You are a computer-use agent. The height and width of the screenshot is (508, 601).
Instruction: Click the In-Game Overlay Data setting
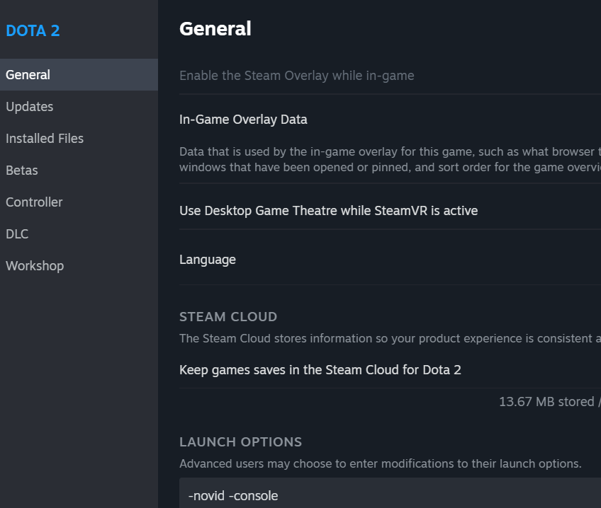click(x=243, y=119)
